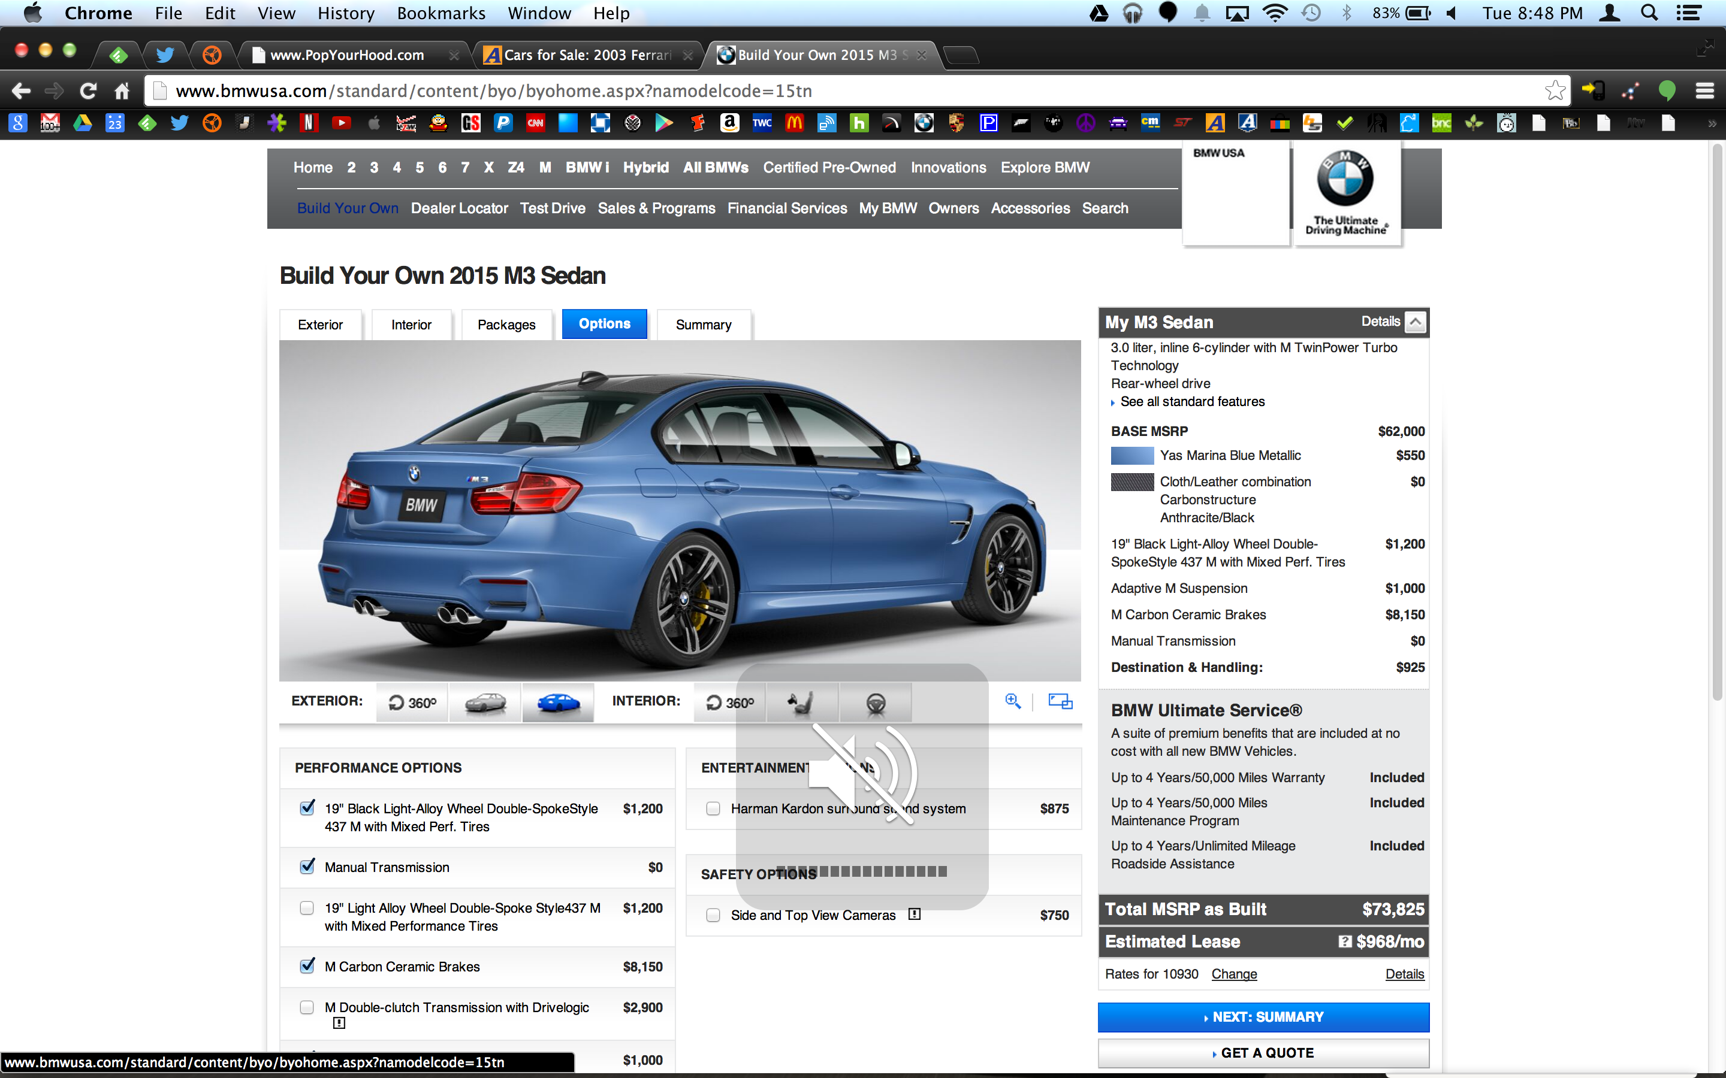Show the interior seat view

click(802, 703)
